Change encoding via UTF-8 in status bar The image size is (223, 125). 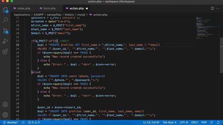pyautogui.click(x=184, y=122)
